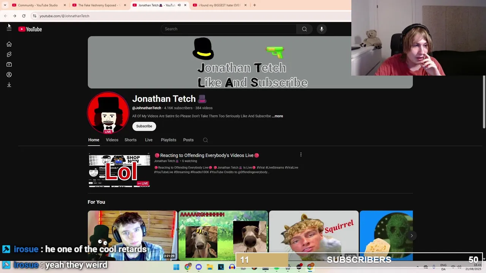
Task: Open File Explorer from the taskbar
Action: coord(210,267)
